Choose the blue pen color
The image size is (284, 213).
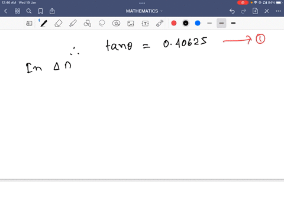[x=198, y=23]
